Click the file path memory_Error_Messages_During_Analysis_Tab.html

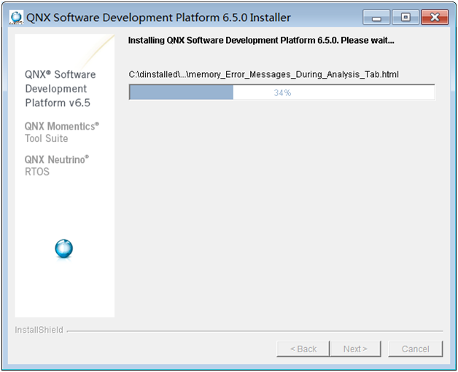[263, 75]
